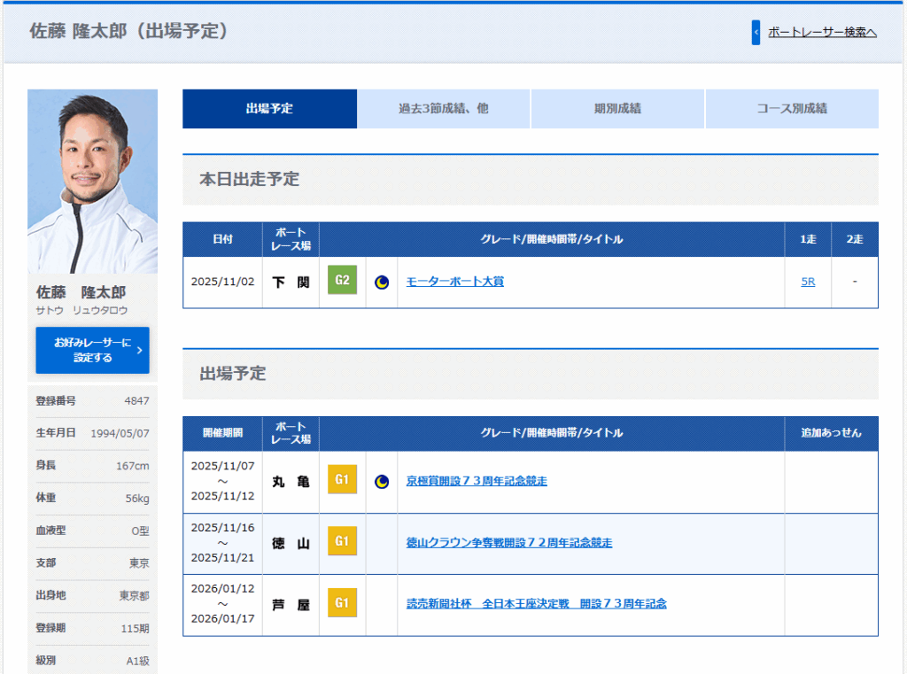The width and height of the screenshot is (907, 674).
Task: Click the G1 badge in the Tokuyama row
Action: coord(342,542)
